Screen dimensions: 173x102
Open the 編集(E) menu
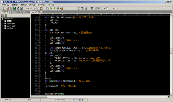[x=15, y=5]
